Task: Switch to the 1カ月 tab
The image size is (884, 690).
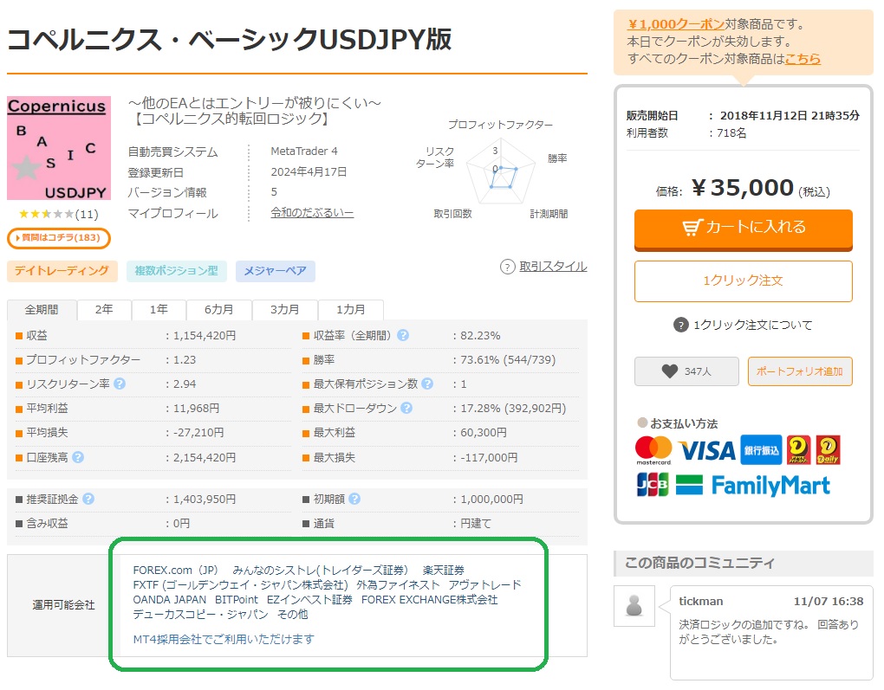Action: coord(351,310)
